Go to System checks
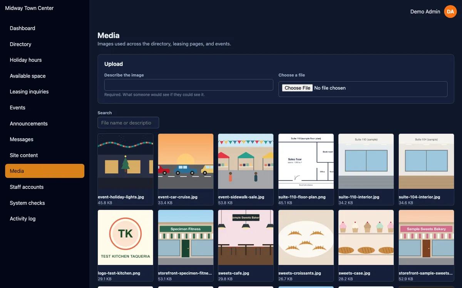This screenshot has width=462, height=288. pos(45,203)
